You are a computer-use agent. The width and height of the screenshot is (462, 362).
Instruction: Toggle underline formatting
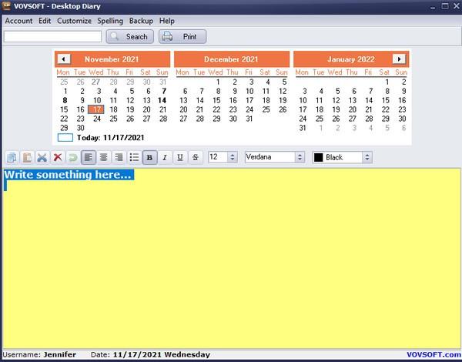point(180,157)
